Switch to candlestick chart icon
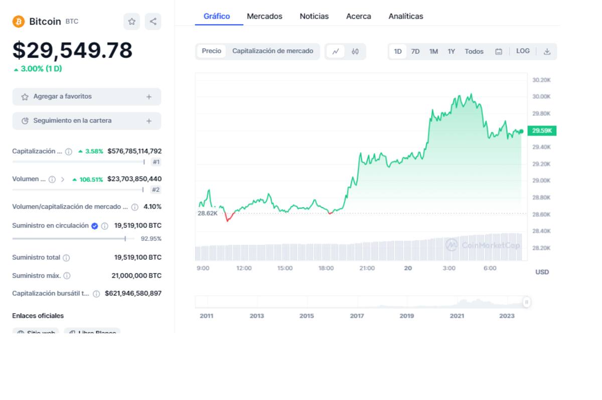 click(x=355, y=51)
